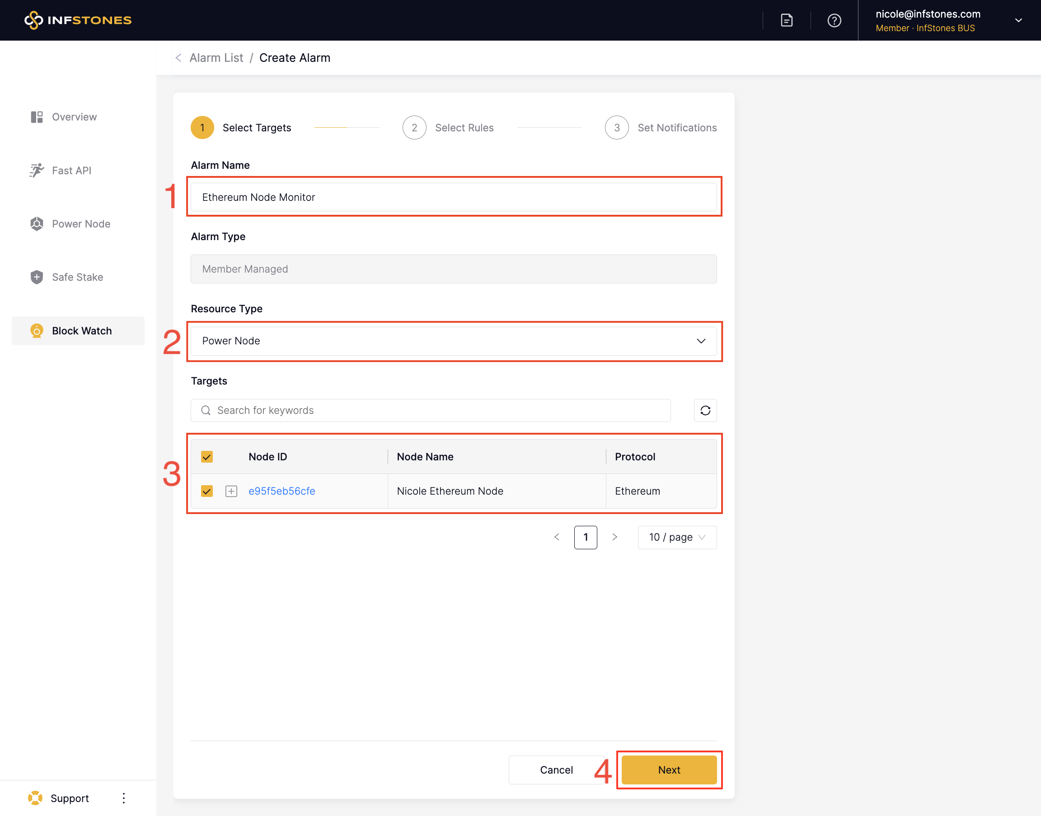Viewport: 1041px width, 816px height.
Task: Click the InfStones logo
Action: [78, 20]
